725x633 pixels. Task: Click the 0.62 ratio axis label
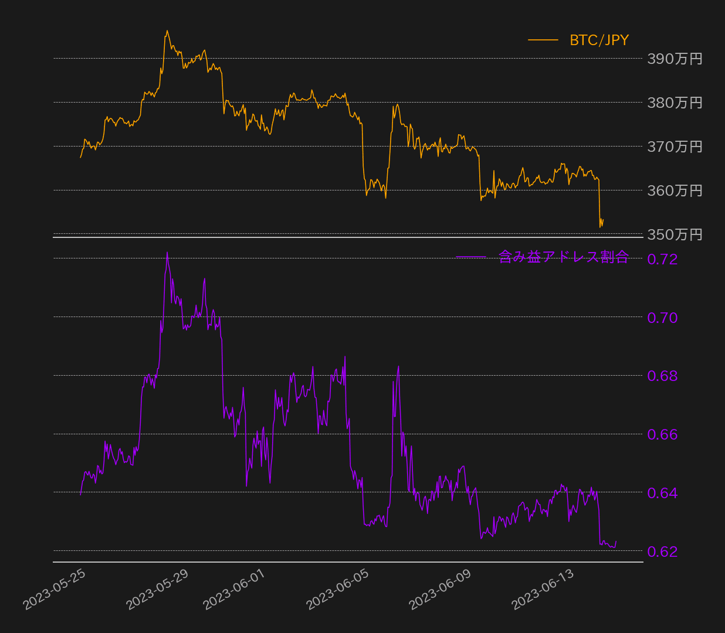click(662, 552)
